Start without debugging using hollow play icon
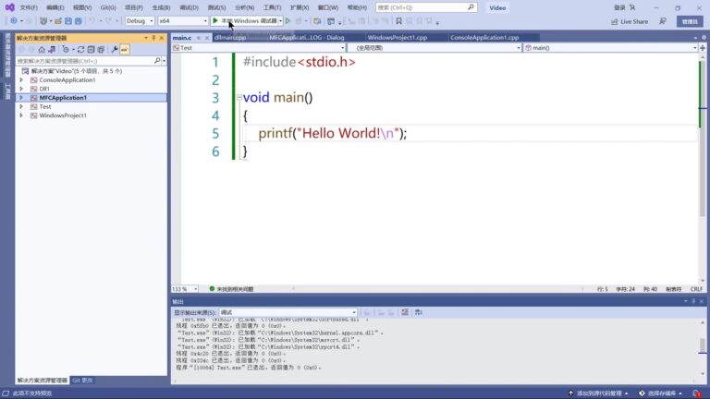The image size is (710, 399). pyautogui.click(x=288, y=21)
